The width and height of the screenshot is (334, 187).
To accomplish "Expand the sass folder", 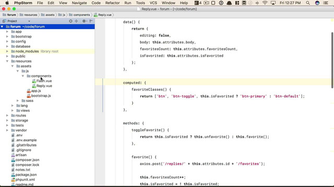I will coord(18,100).
